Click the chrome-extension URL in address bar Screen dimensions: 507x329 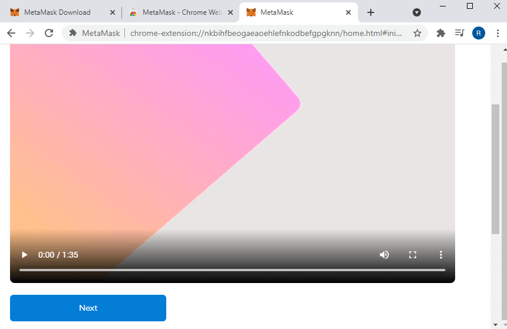266,33
